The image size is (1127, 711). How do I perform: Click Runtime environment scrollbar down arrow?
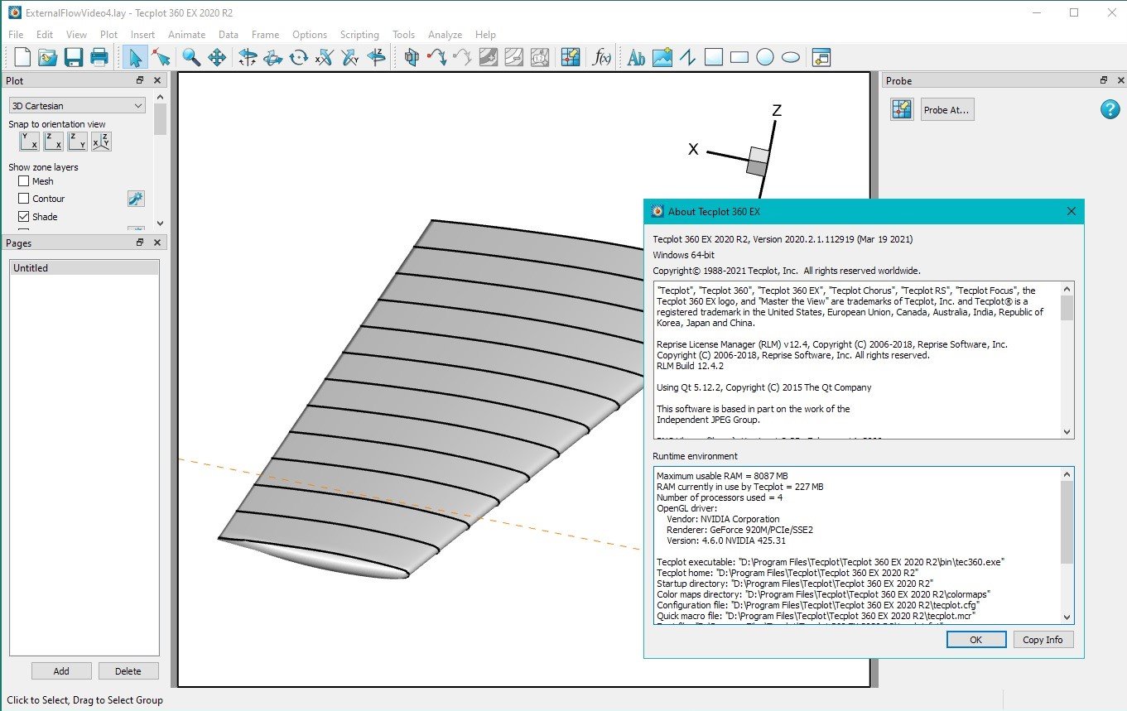point(1067,617)
